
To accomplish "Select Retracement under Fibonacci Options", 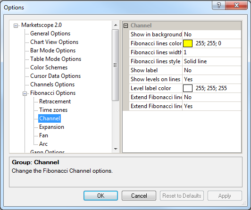I will [55, 101].
